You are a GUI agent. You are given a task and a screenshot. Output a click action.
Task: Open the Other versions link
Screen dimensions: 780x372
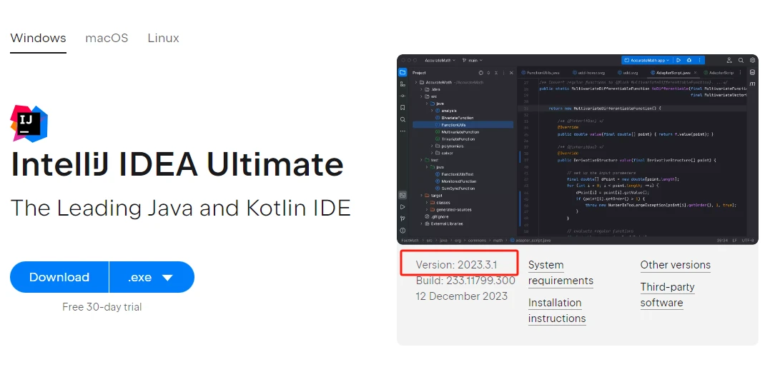676,265
